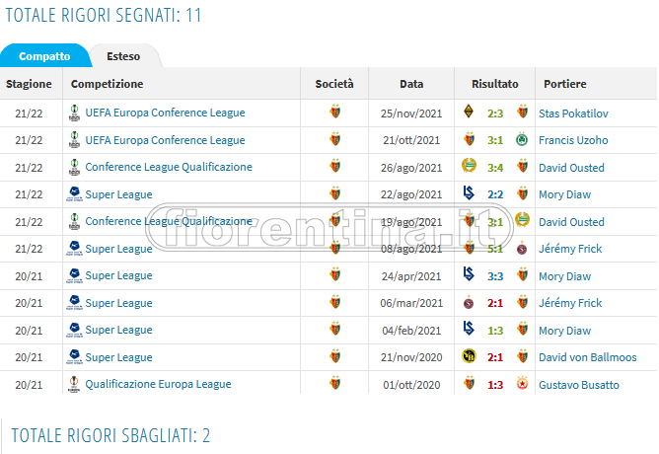Click the Super League logo in the 22/ago/2021 row
The image size is (659, 454).
point(75,194)
